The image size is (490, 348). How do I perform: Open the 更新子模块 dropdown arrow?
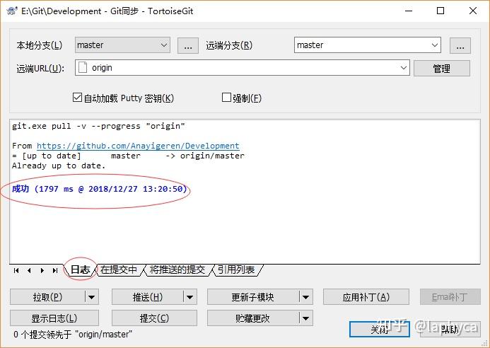(305, 297)
